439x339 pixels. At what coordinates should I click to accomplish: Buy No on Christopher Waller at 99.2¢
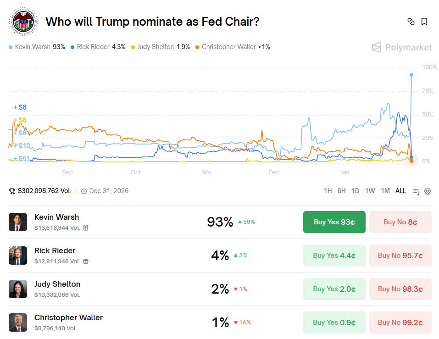[x=400, y=322]
